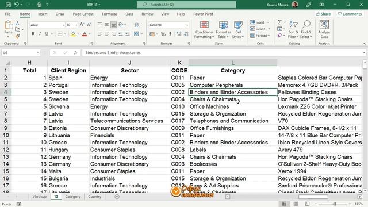Screen dimensions: 368x207
Task: Open Merge & Center dropdown arrow
Action: (141, 34)
